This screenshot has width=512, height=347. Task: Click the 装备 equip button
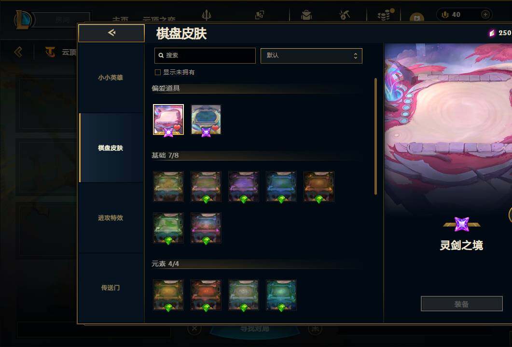click(x=461, y=304)
